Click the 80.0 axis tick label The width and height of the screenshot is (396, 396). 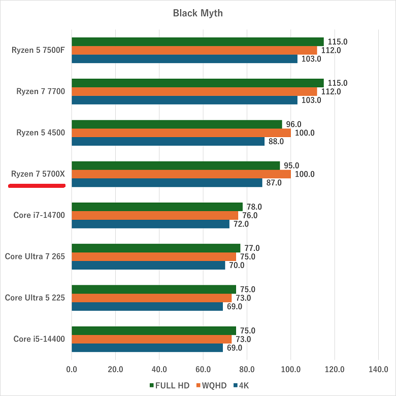point(247,369)
